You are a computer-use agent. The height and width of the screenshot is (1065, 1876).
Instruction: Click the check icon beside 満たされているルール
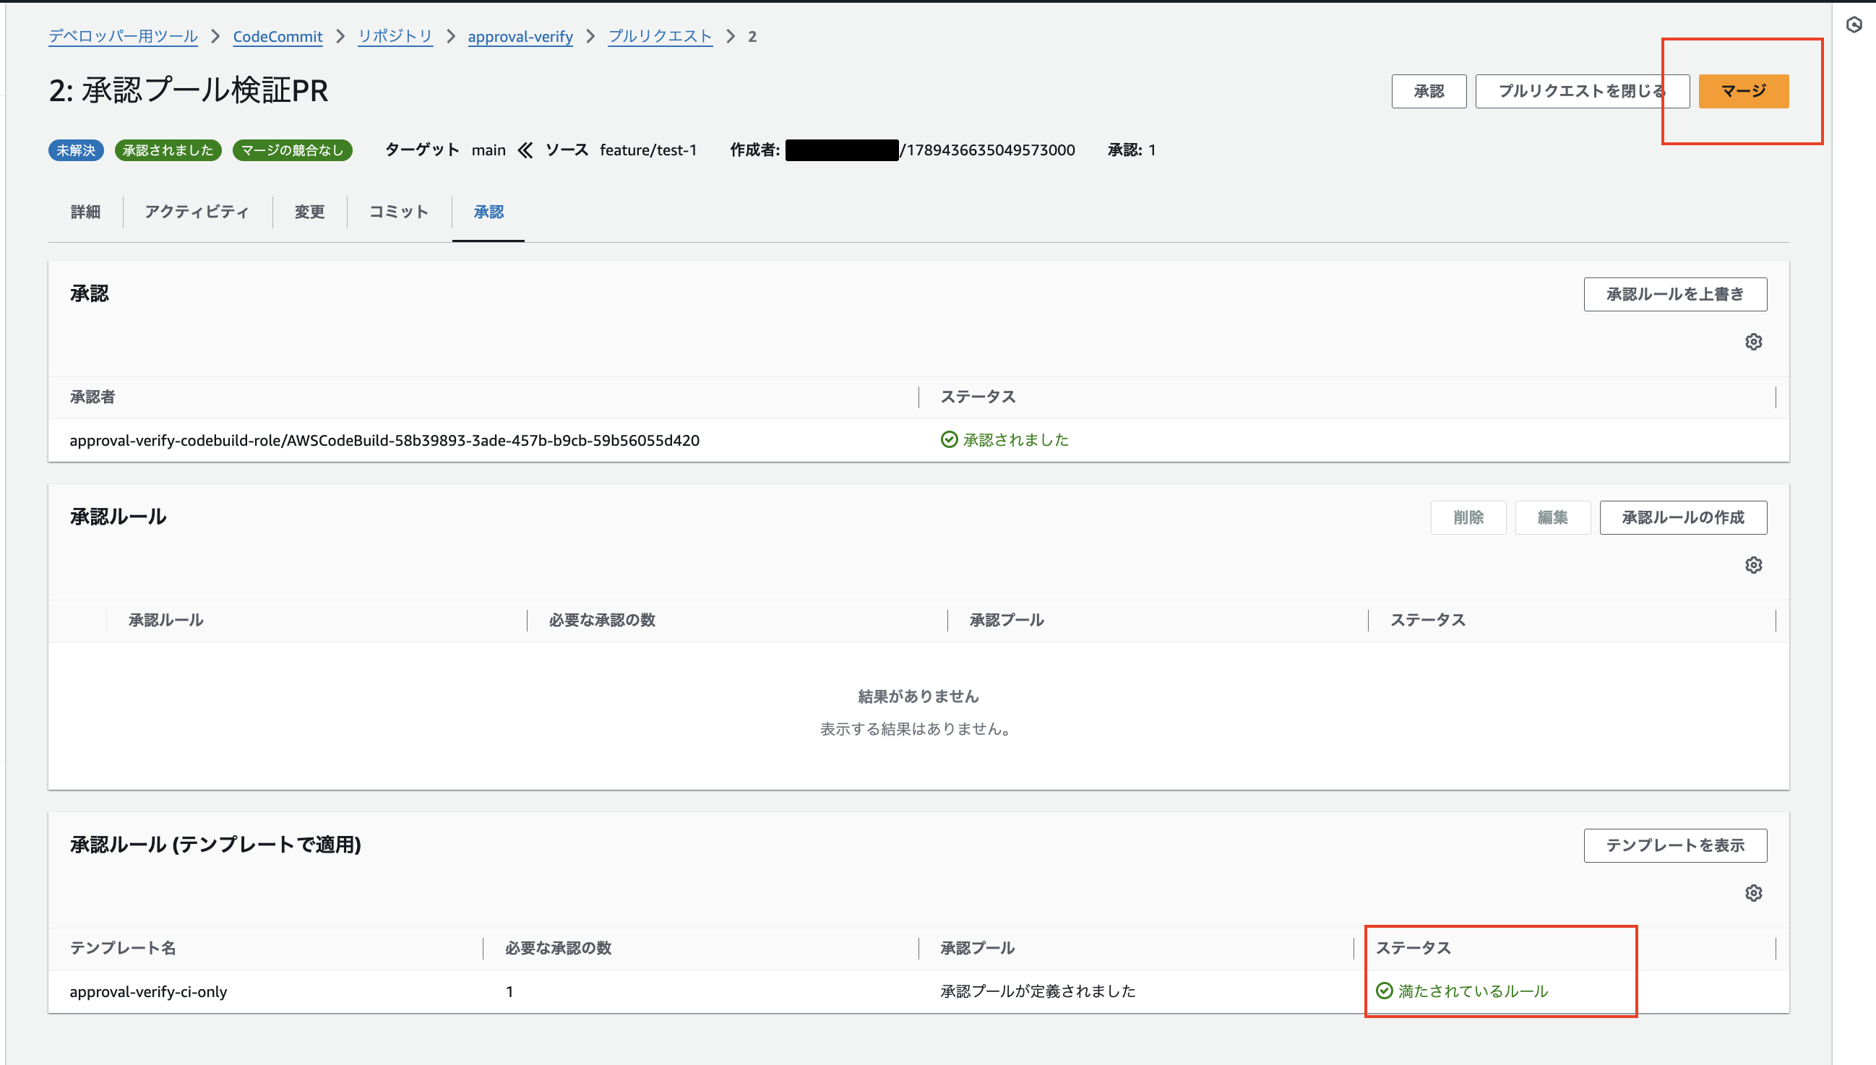[x=1384, y=991]
